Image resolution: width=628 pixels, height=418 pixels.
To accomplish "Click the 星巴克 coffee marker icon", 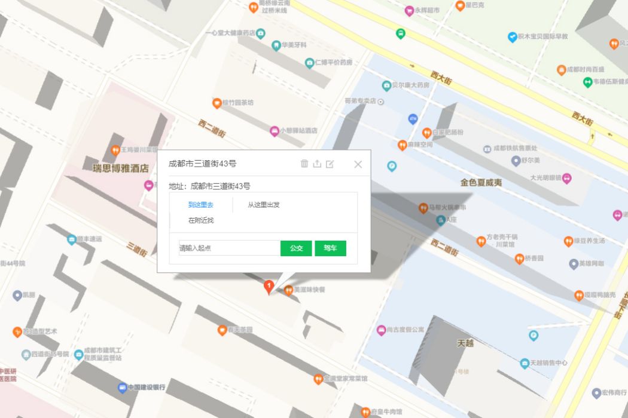I will (x=460, y=5).
